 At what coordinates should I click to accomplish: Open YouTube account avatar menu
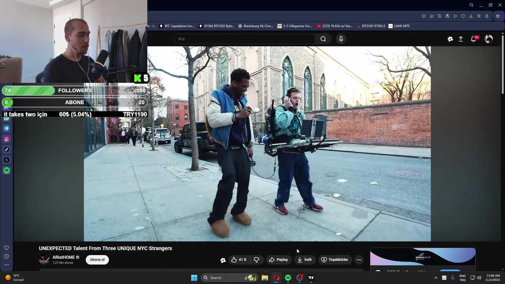point(489,39)
